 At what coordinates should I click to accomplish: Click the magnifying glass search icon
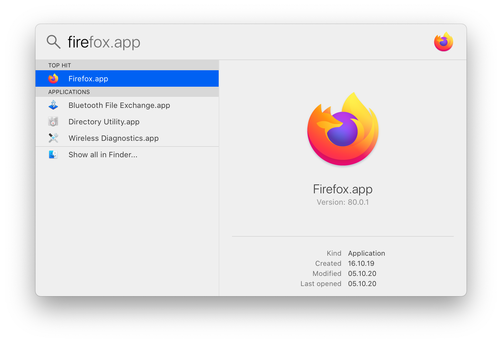[x=53, y=42]
